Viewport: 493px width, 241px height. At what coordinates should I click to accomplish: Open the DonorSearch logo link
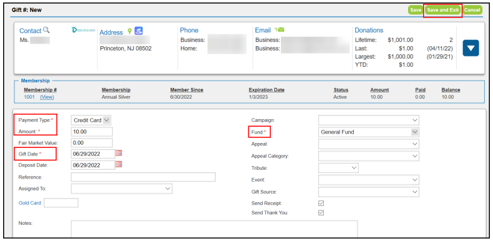pyautogui.click(x=84, y=30)
